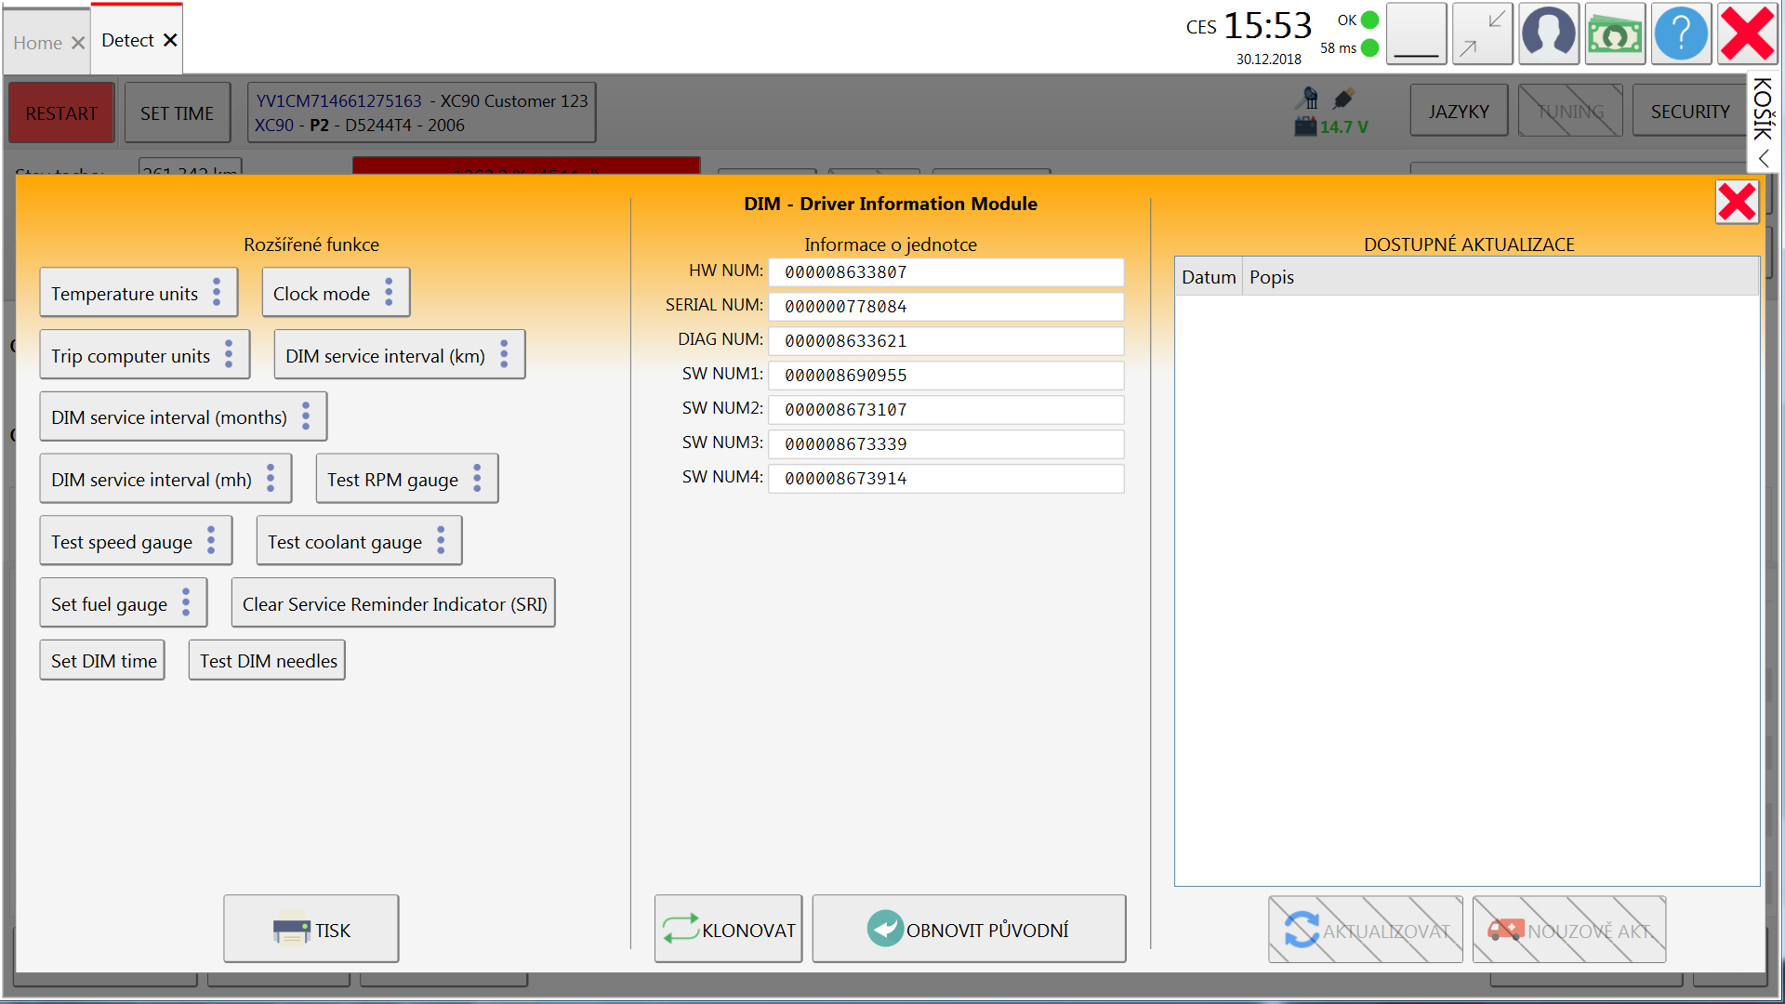Click the green money cash icon
This screenshot has height=1004, width=1785.
(x=1614, y=34)
